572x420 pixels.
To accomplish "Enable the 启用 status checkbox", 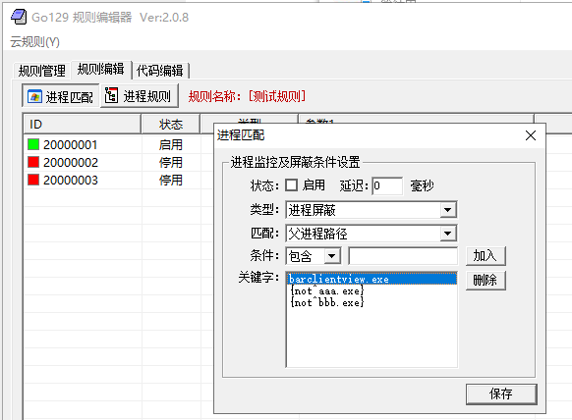I will coord(291,185).
